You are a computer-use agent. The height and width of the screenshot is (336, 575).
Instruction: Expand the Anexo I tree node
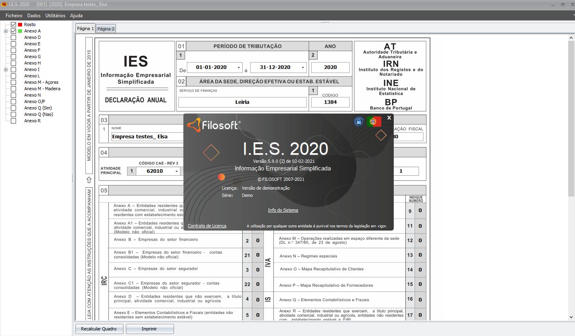pos(6,69)
